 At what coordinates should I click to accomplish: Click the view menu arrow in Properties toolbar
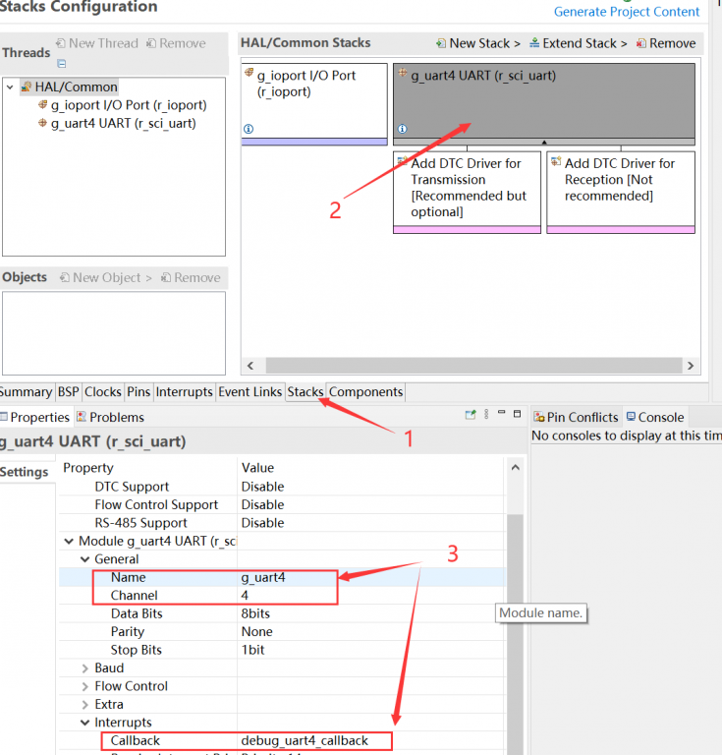tap(486, 416)
